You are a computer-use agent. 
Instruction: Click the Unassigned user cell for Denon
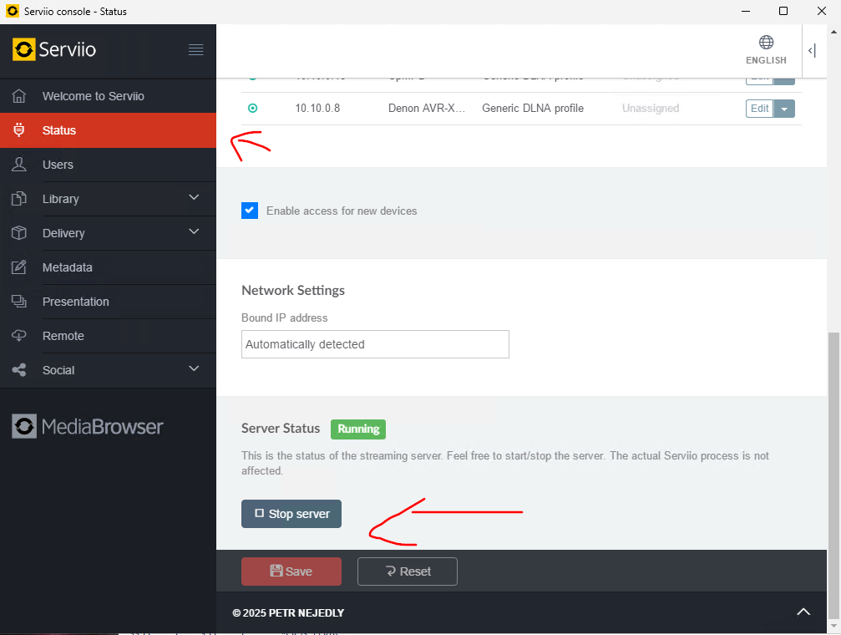[x=651, y=109]
